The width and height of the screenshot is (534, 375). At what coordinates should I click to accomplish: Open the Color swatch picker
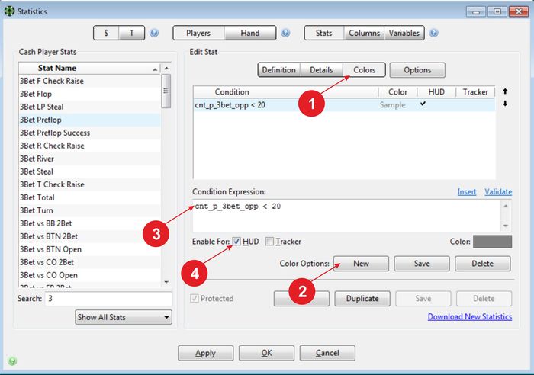pyautogui.click(x=493, y=242)
